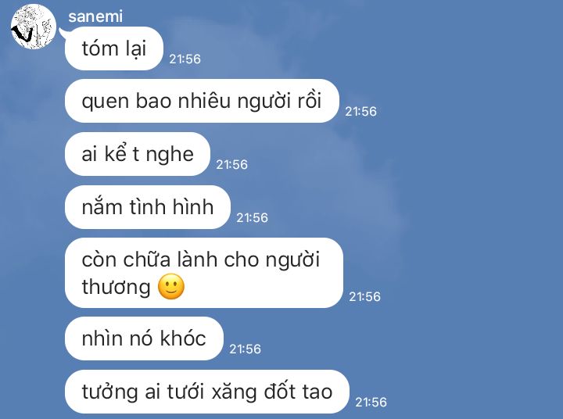Screen dimensions: 563x419
Task: Select the 'tưởng ai tưới xăng đốt tao' message
Action: [x=206, y=392]
